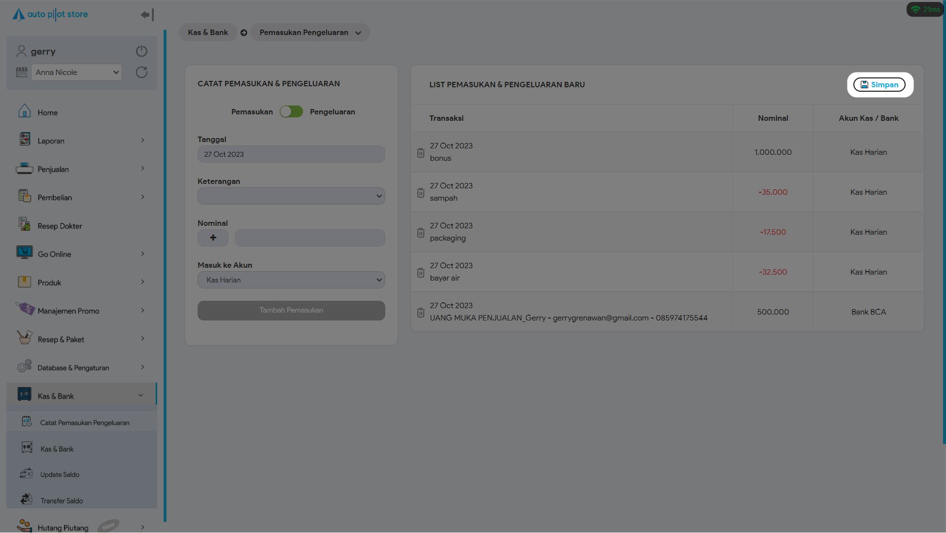The width and height of the screenshot is (946, 533).
Task: Open Transfer Saldo submenu item
Action: [62, 500]
